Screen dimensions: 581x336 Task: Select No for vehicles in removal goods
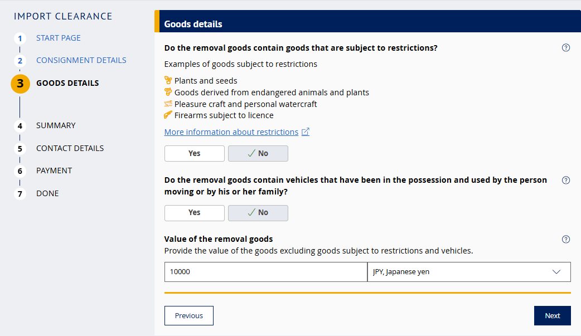pyautogui.click(x=258, y=212)
